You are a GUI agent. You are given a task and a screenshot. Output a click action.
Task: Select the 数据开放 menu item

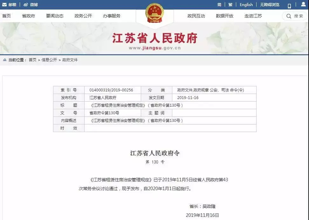pyautogui.click(x=224, y=16)
